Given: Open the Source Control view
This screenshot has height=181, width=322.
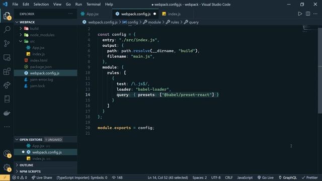Looking at the screenshot, I should pos(7,43).
